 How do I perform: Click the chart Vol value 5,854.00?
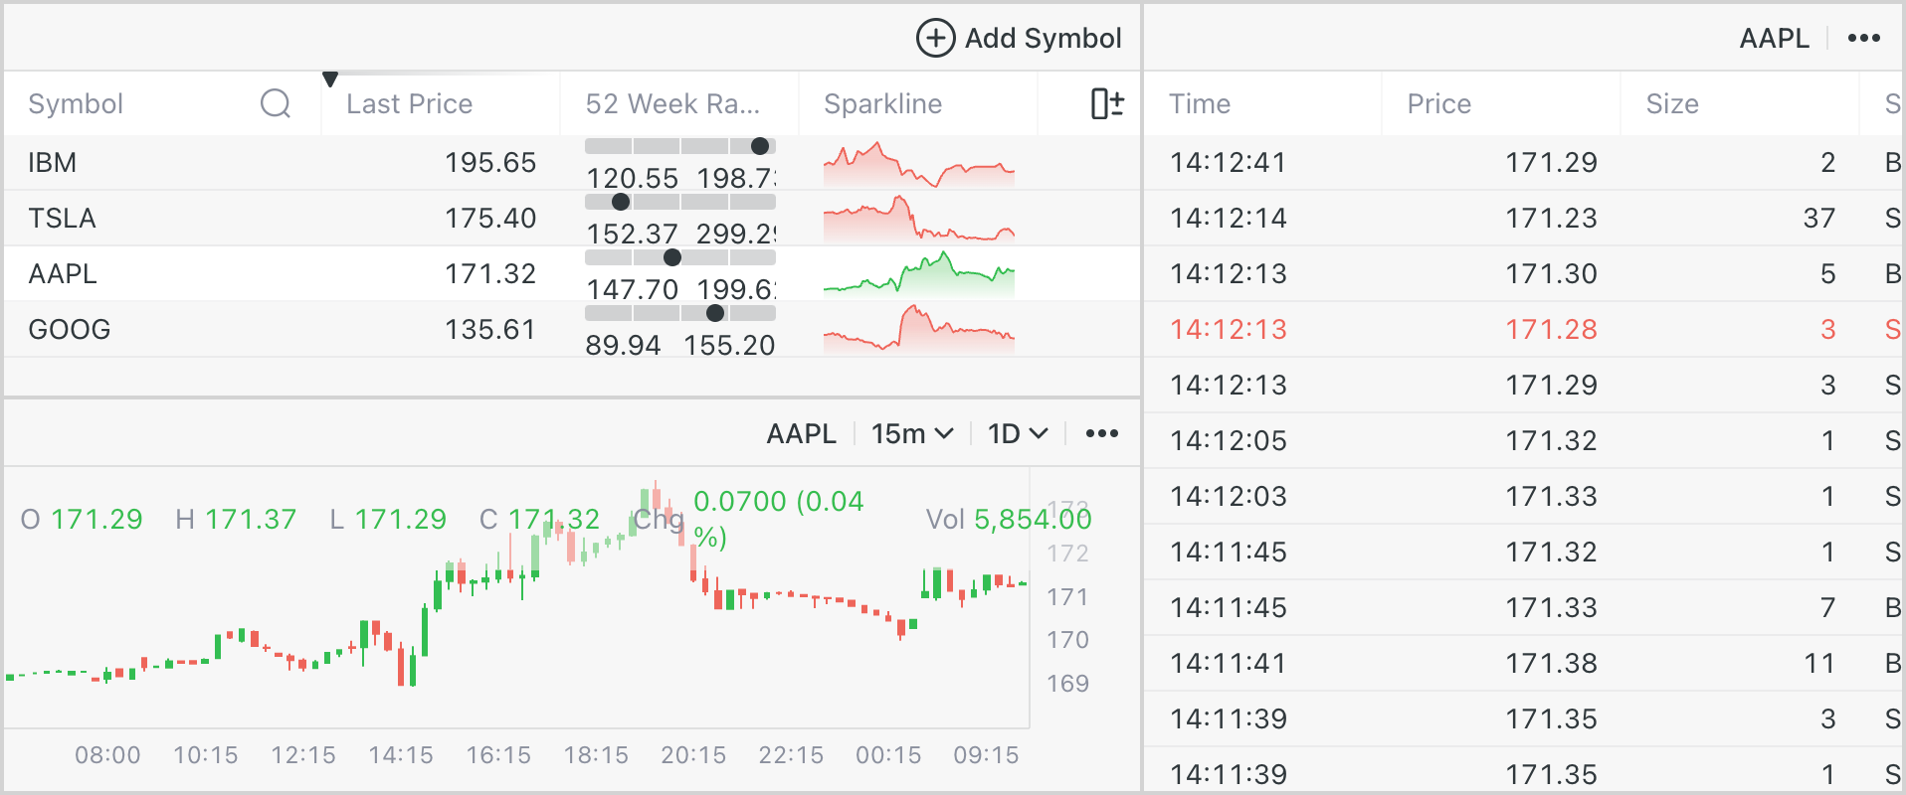pyautogui.click(x=1033, y=519)
